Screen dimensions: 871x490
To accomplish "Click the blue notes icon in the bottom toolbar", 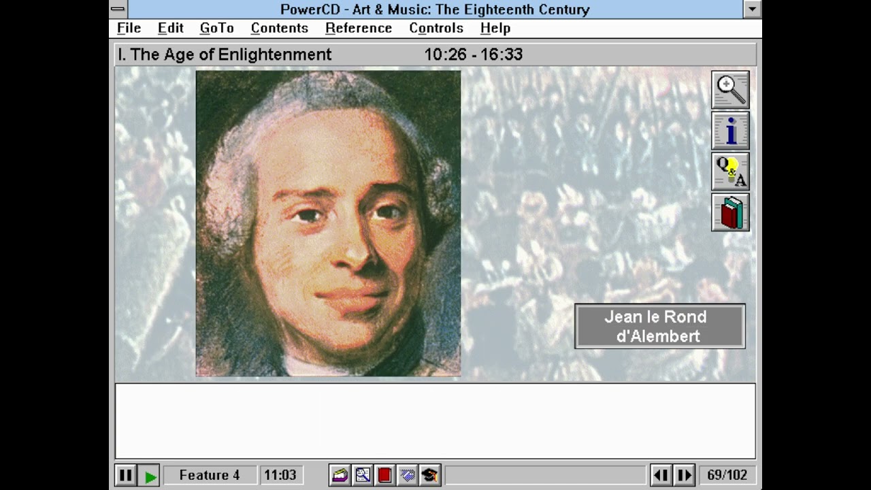I will (x=407, y=475).
